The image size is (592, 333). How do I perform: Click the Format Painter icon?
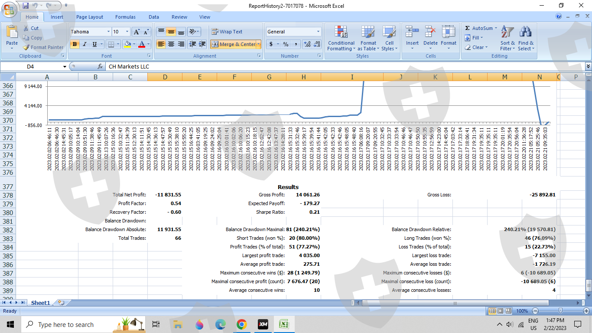[x=26, y=47]
